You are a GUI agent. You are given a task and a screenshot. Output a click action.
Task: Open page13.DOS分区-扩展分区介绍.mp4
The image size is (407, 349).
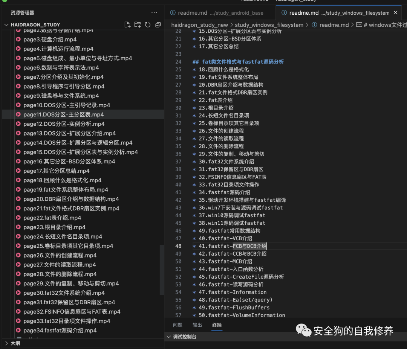pos(70,133)
